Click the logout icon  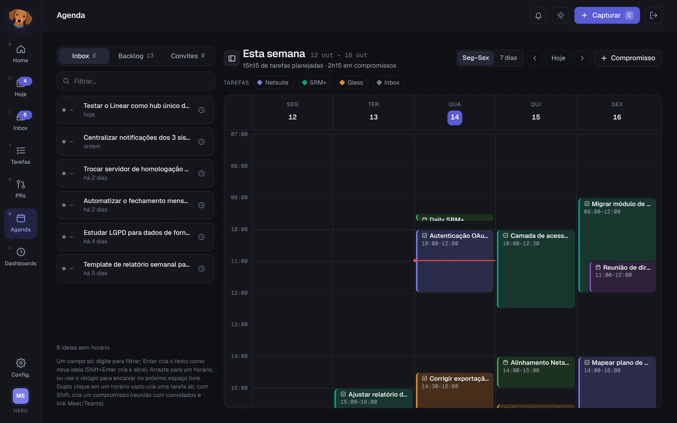[654, 15]
